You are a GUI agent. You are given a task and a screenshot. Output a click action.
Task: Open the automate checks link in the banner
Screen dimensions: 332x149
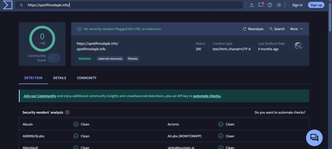pyautogui.click(x=207, y=96)
